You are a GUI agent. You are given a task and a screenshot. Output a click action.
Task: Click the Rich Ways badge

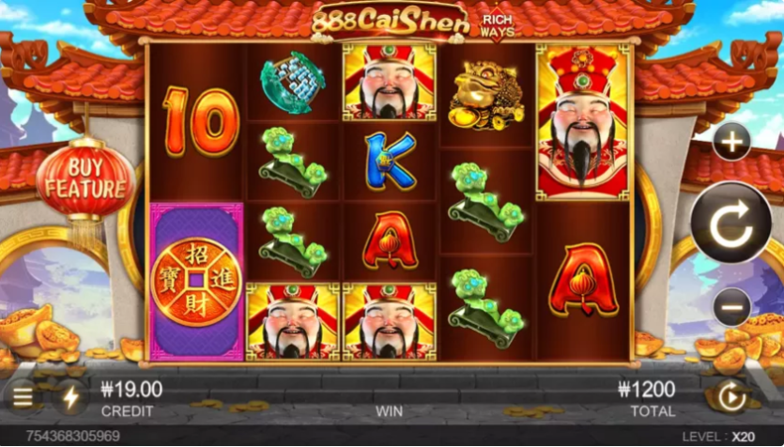[497, 25]
